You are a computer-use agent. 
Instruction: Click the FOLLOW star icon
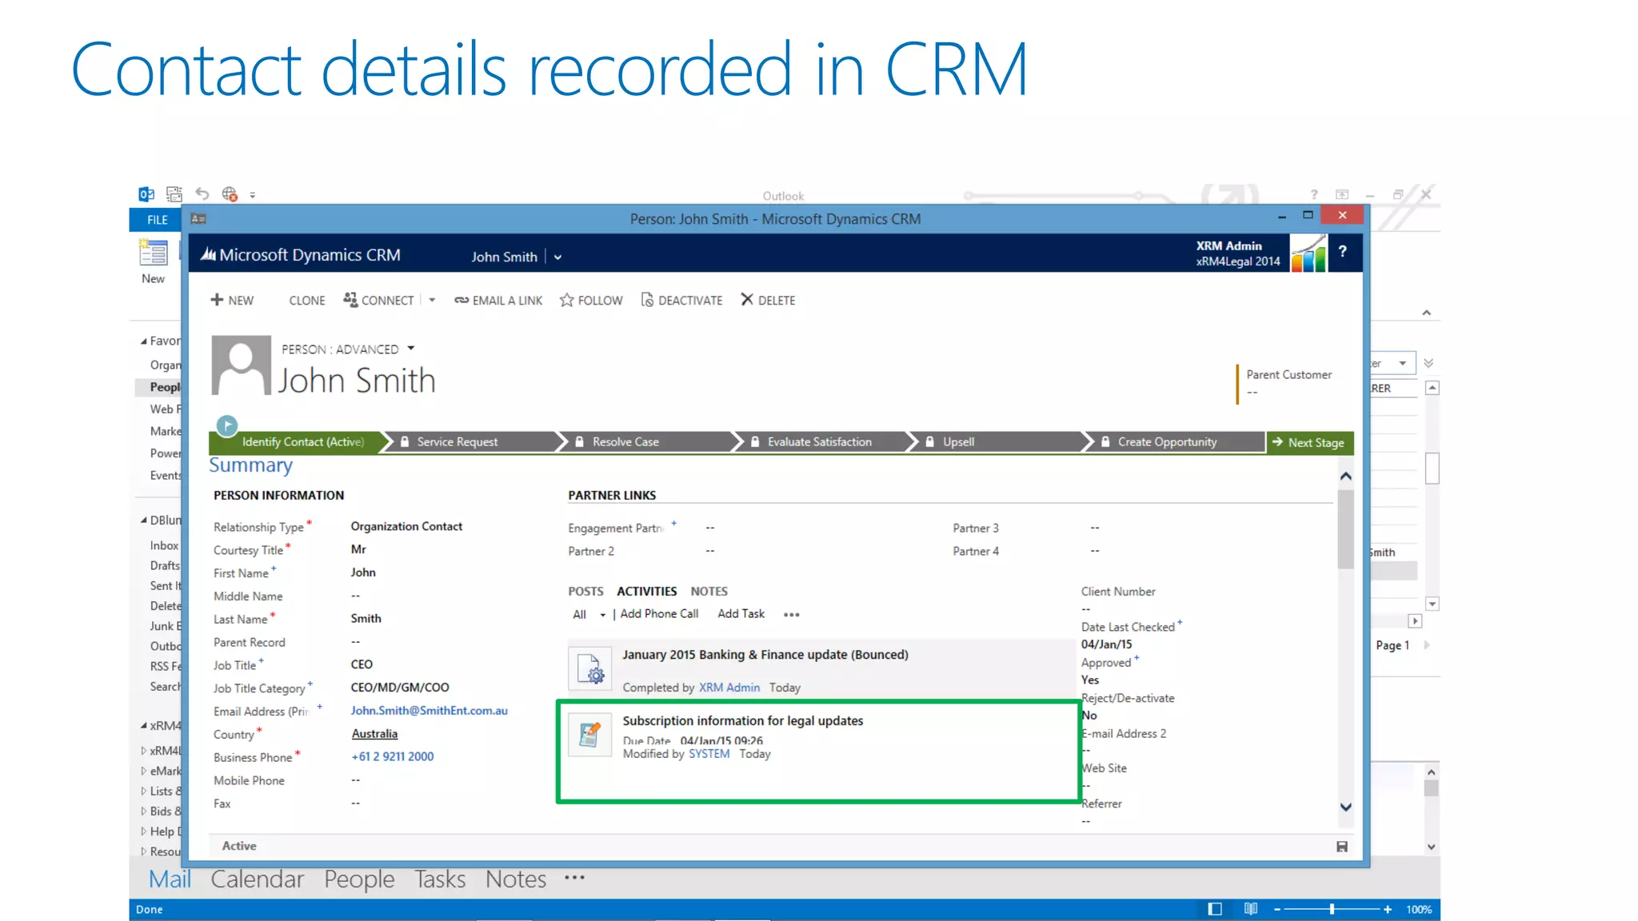pos(567,300)
